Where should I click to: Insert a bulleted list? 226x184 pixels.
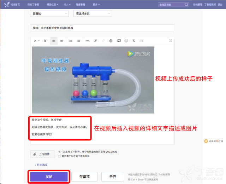coord(78,41)
